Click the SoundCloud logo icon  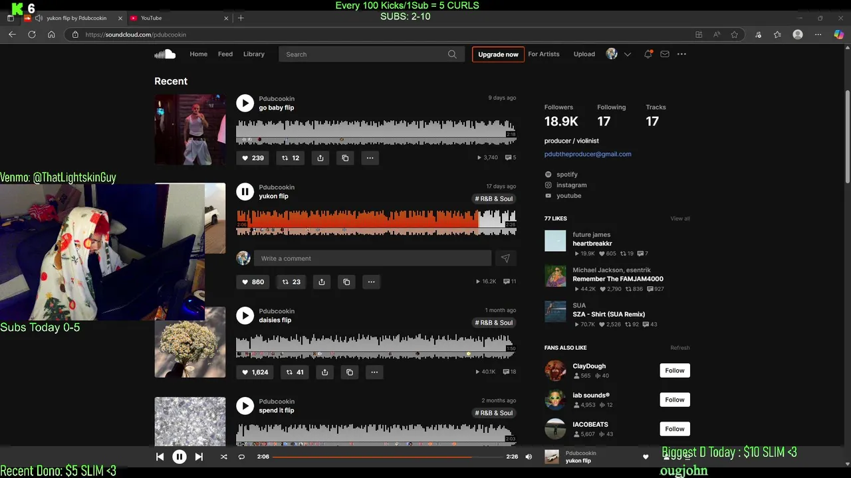click(165, 54)
